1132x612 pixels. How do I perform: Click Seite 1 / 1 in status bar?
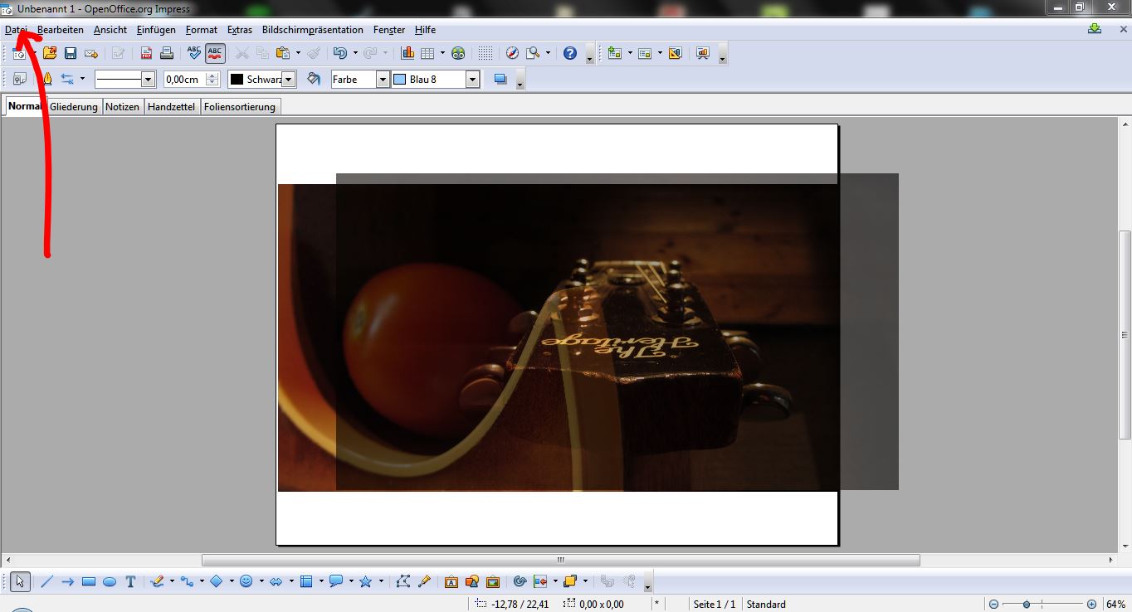(x=715, y=604)
